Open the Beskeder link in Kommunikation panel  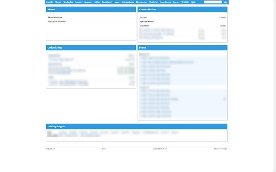[x=143, y=18]
